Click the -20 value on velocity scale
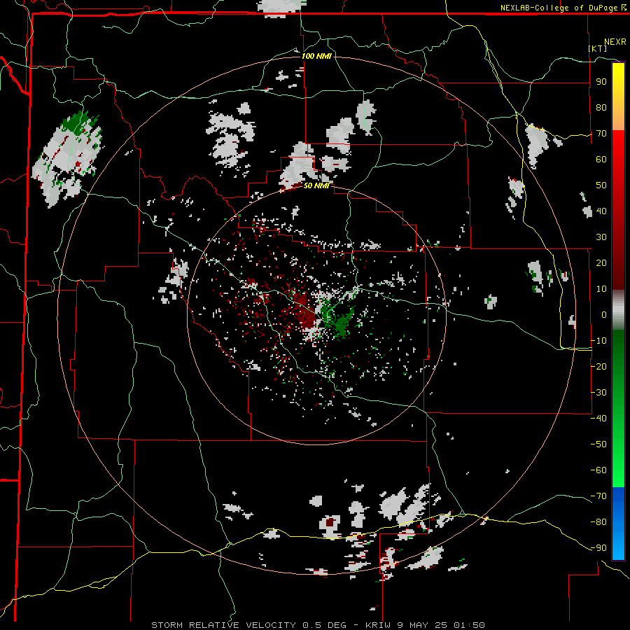 (x=598, y=366)
